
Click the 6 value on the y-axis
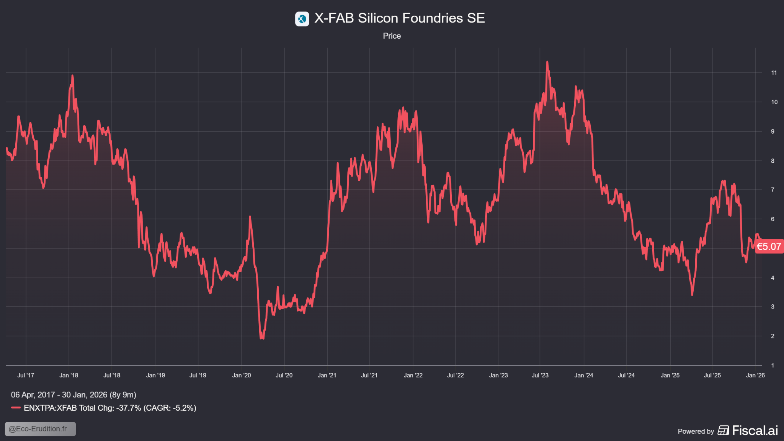[773, 219]
